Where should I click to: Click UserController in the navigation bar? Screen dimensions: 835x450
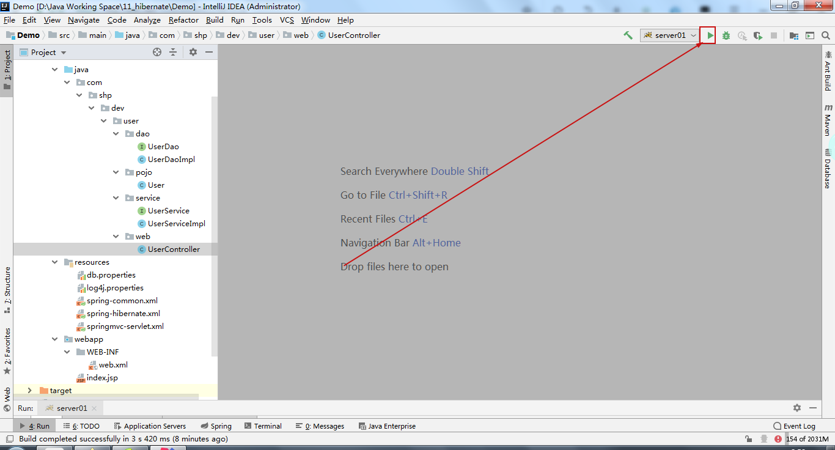(349, 35)
